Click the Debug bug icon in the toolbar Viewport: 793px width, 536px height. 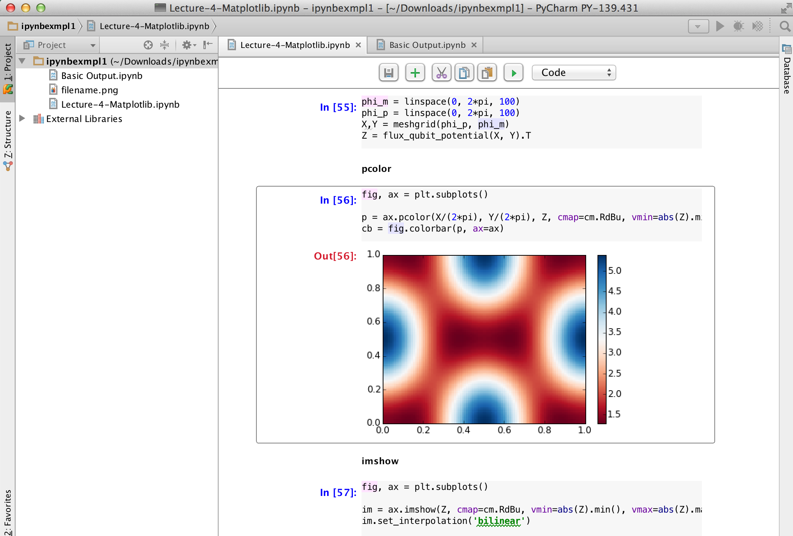click(739, 26)
